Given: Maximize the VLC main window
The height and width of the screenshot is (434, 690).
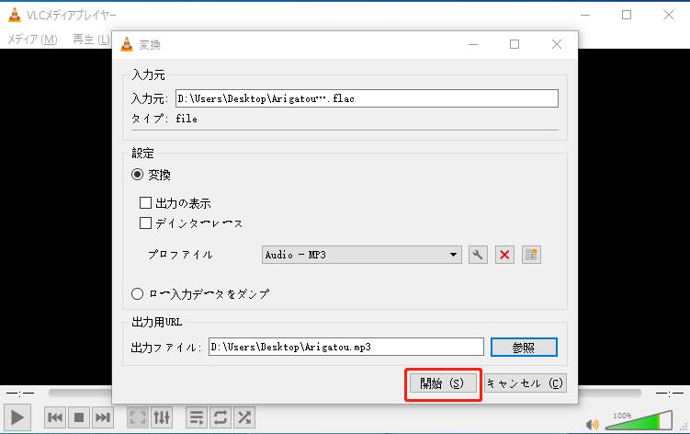Looking at the screenshot, I should (627, 15).
